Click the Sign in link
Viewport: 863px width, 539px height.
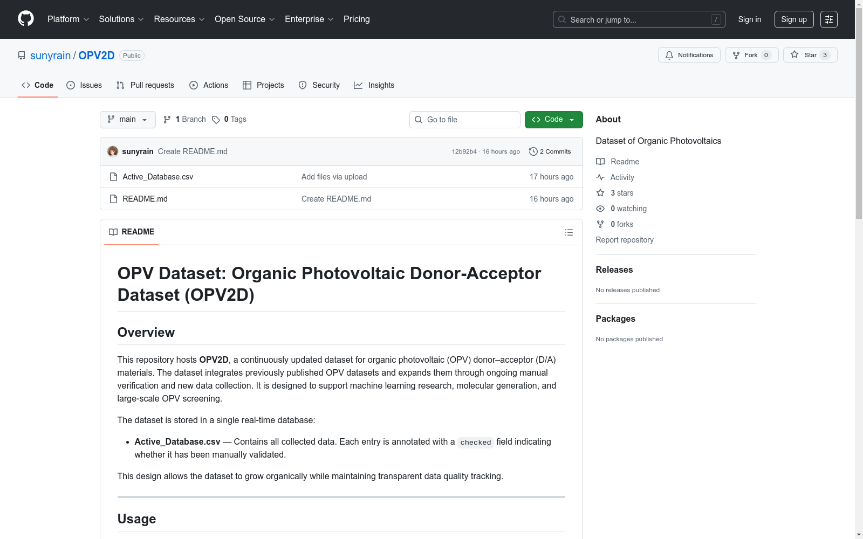(x=750, y=19)
